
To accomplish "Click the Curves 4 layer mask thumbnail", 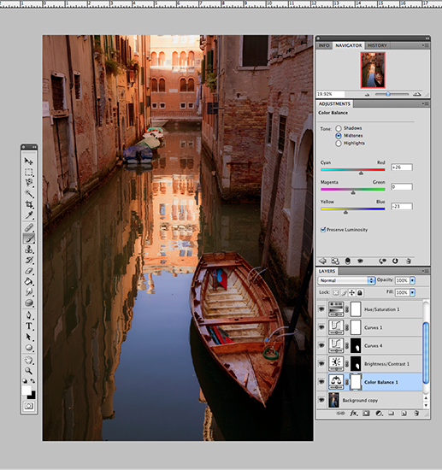I will pyautogui.click(x=356, y=345).
